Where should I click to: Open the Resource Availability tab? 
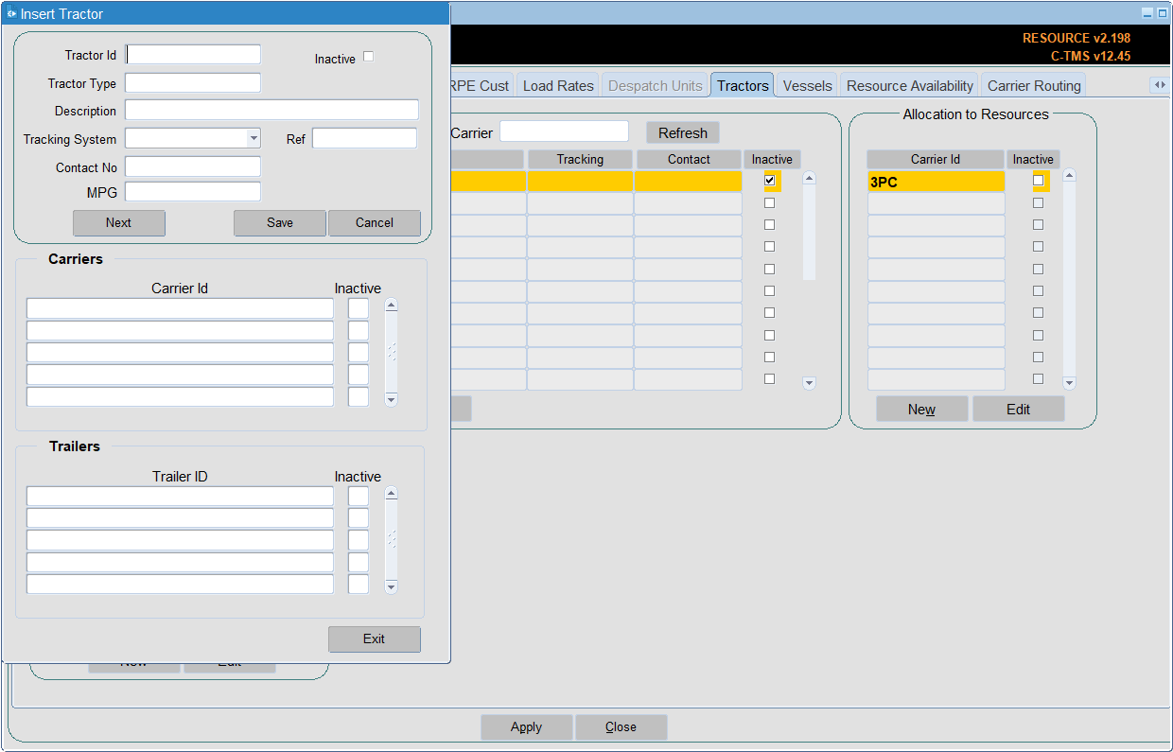tap(909, 85)
